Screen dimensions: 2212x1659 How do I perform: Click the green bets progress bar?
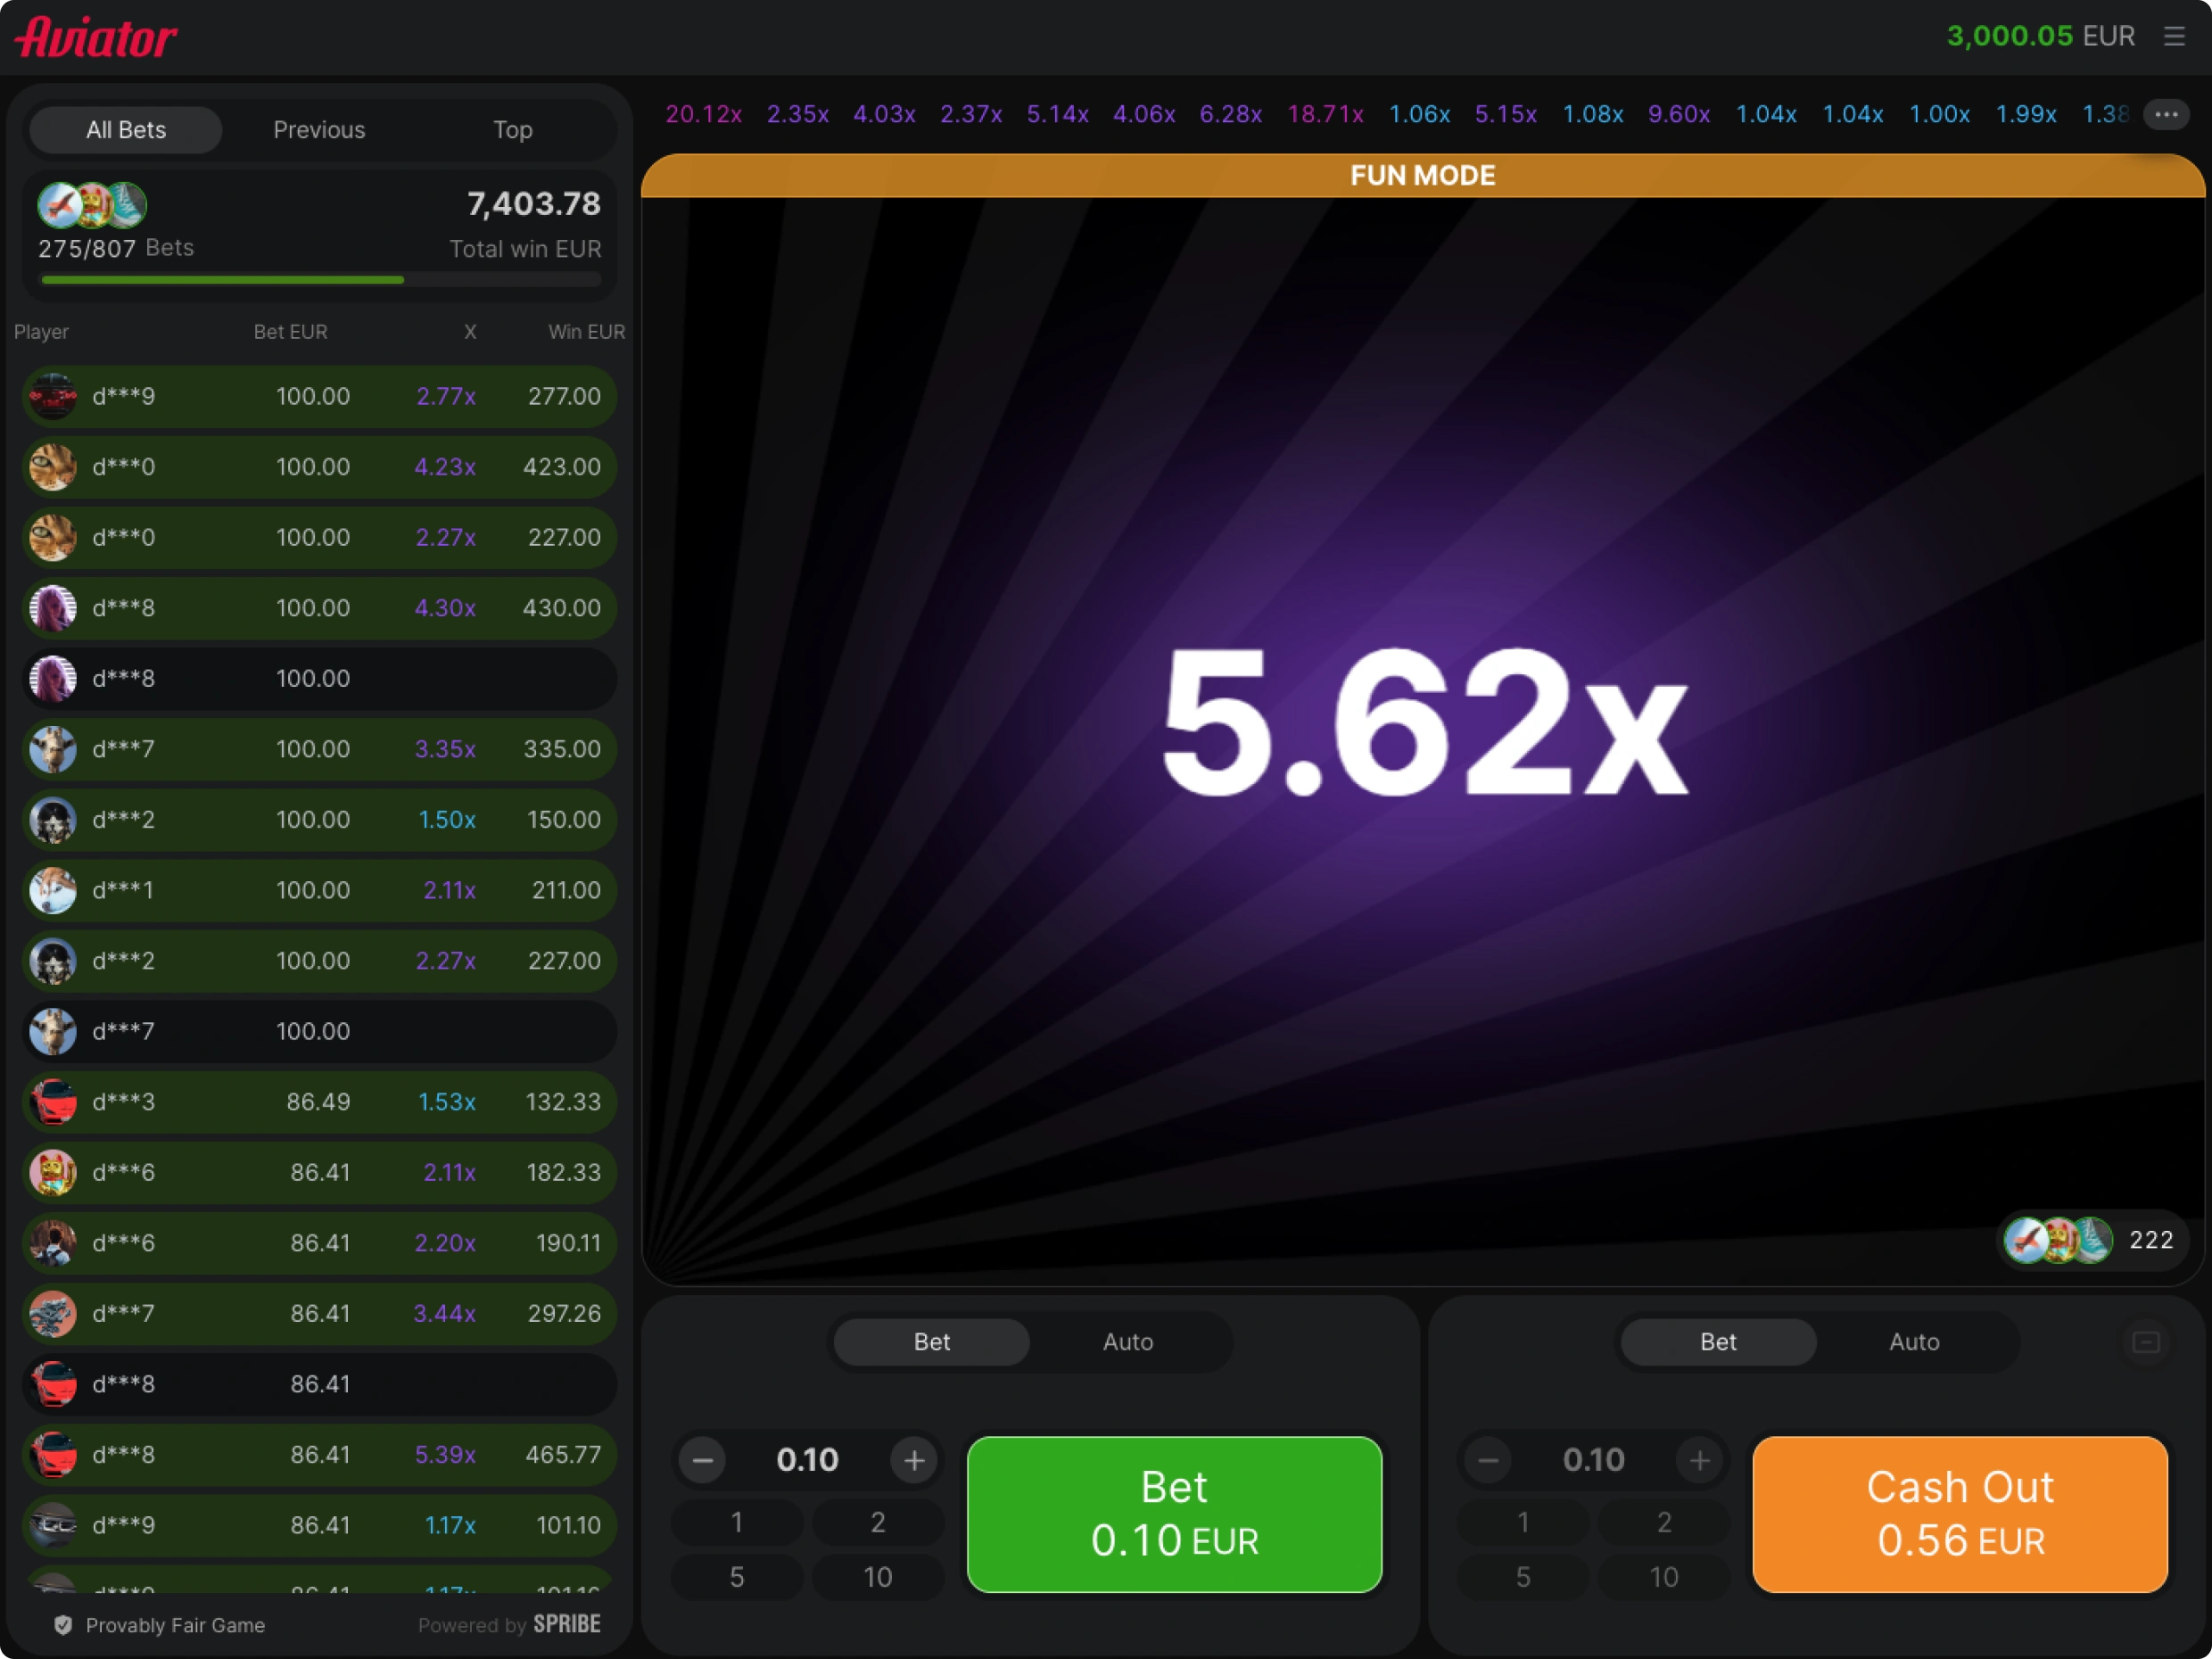click(222, 280)
